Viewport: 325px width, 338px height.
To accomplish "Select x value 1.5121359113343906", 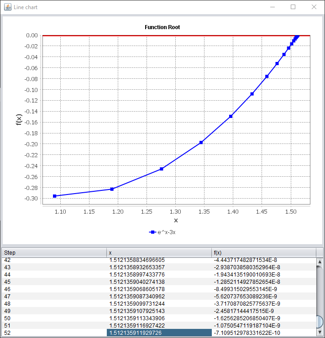I will pyautogui.click(x=159, y=318).
